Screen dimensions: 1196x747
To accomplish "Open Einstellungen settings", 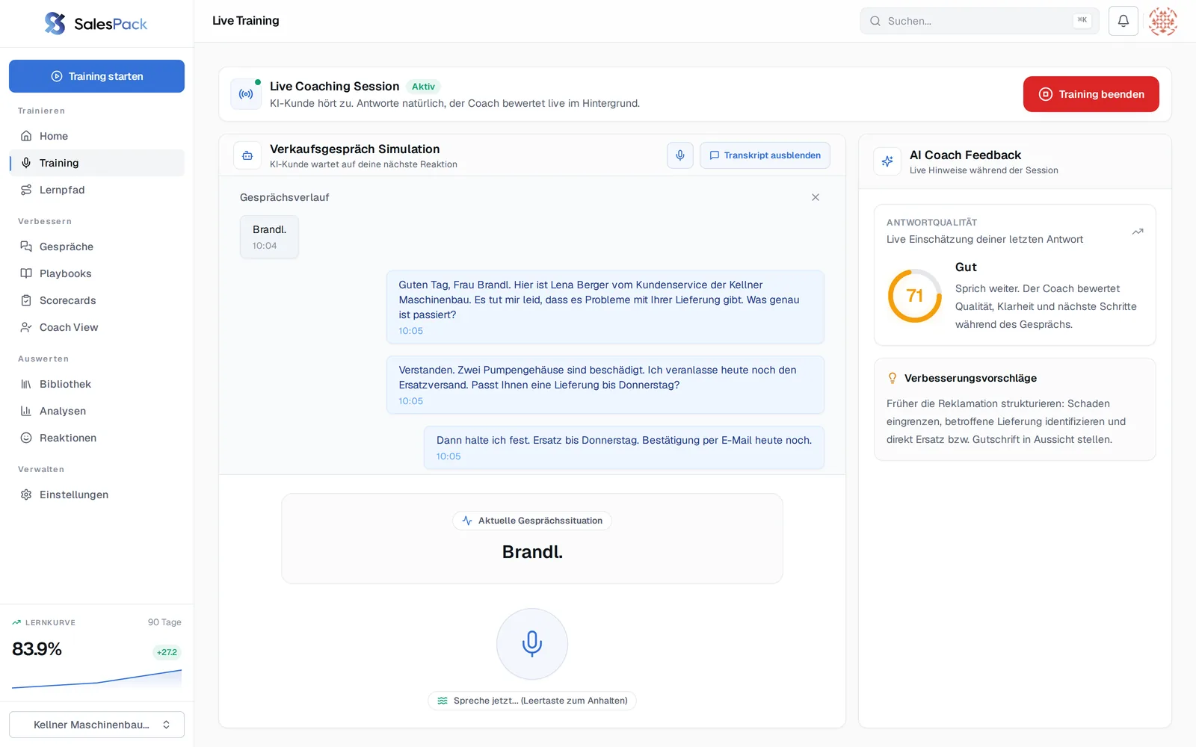I will coord(96,495).
